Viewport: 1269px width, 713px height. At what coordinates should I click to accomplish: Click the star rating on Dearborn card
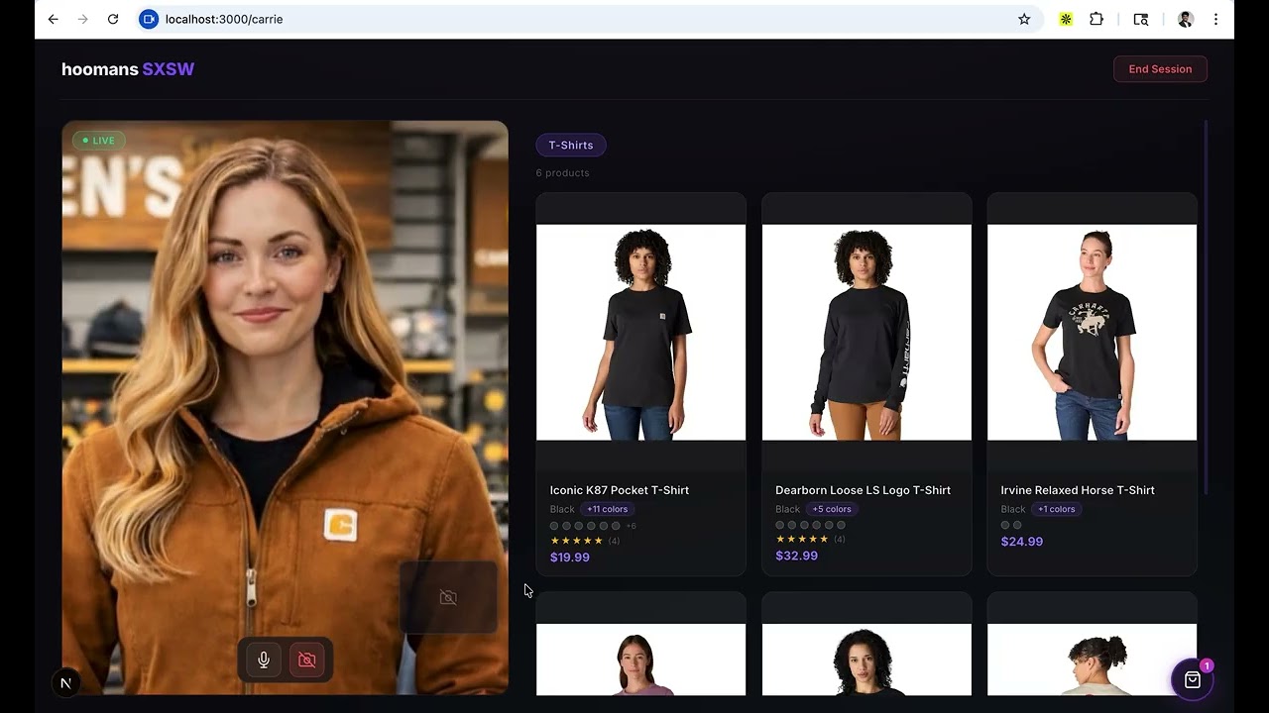pos(801,540)
